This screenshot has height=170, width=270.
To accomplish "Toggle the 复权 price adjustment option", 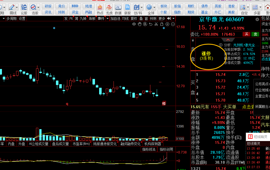I will (134, 18).
